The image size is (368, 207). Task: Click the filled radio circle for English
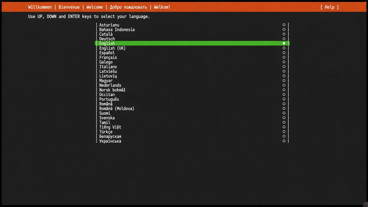tap(284, 43)
